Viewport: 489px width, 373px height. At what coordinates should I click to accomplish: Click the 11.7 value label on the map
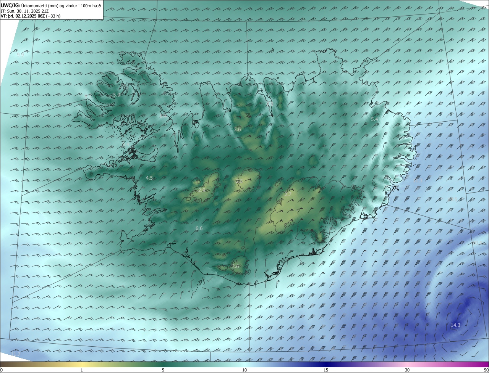click(16, 355)
